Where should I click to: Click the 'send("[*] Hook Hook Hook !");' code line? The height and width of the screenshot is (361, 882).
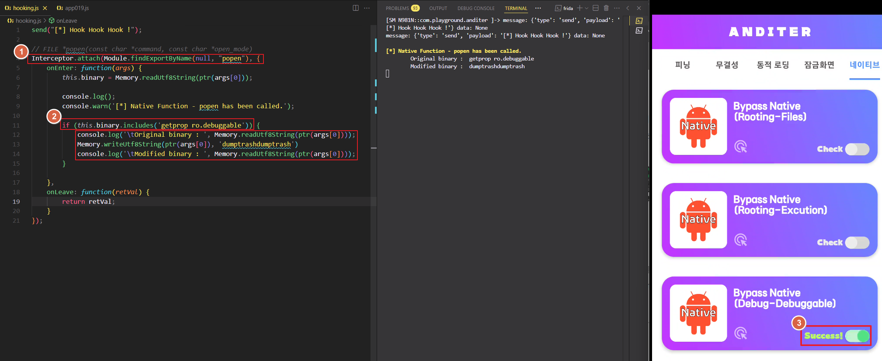[x=87, y=30]
